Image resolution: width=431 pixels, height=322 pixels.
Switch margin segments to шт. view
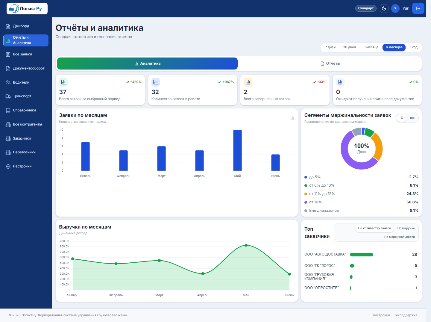(x=412, y=118)
